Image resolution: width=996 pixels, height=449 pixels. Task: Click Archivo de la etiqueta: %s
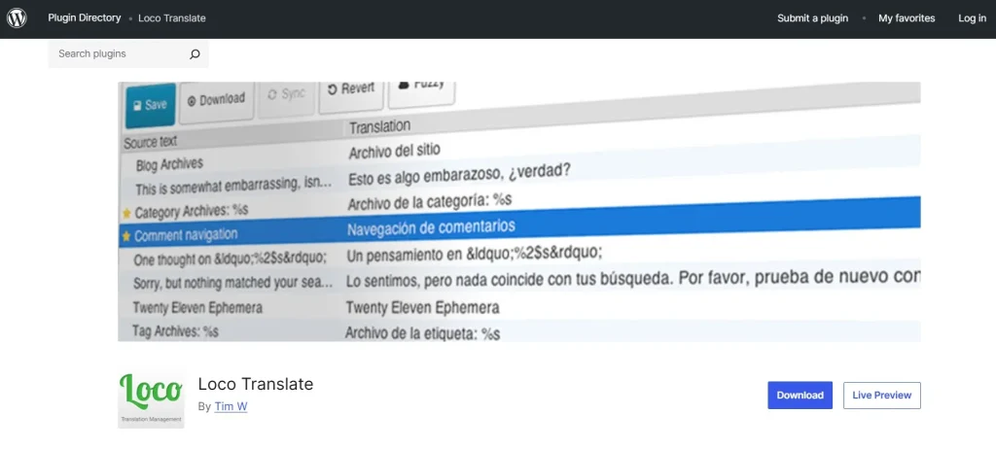point(422,332)
